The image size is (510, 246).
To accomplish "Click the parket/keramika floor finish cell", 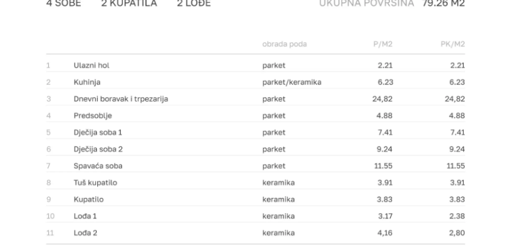I will point(292,82).
